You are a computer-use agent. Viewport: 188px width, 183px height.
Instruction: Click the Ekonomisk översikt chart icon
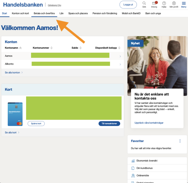[x=133, y=161]
